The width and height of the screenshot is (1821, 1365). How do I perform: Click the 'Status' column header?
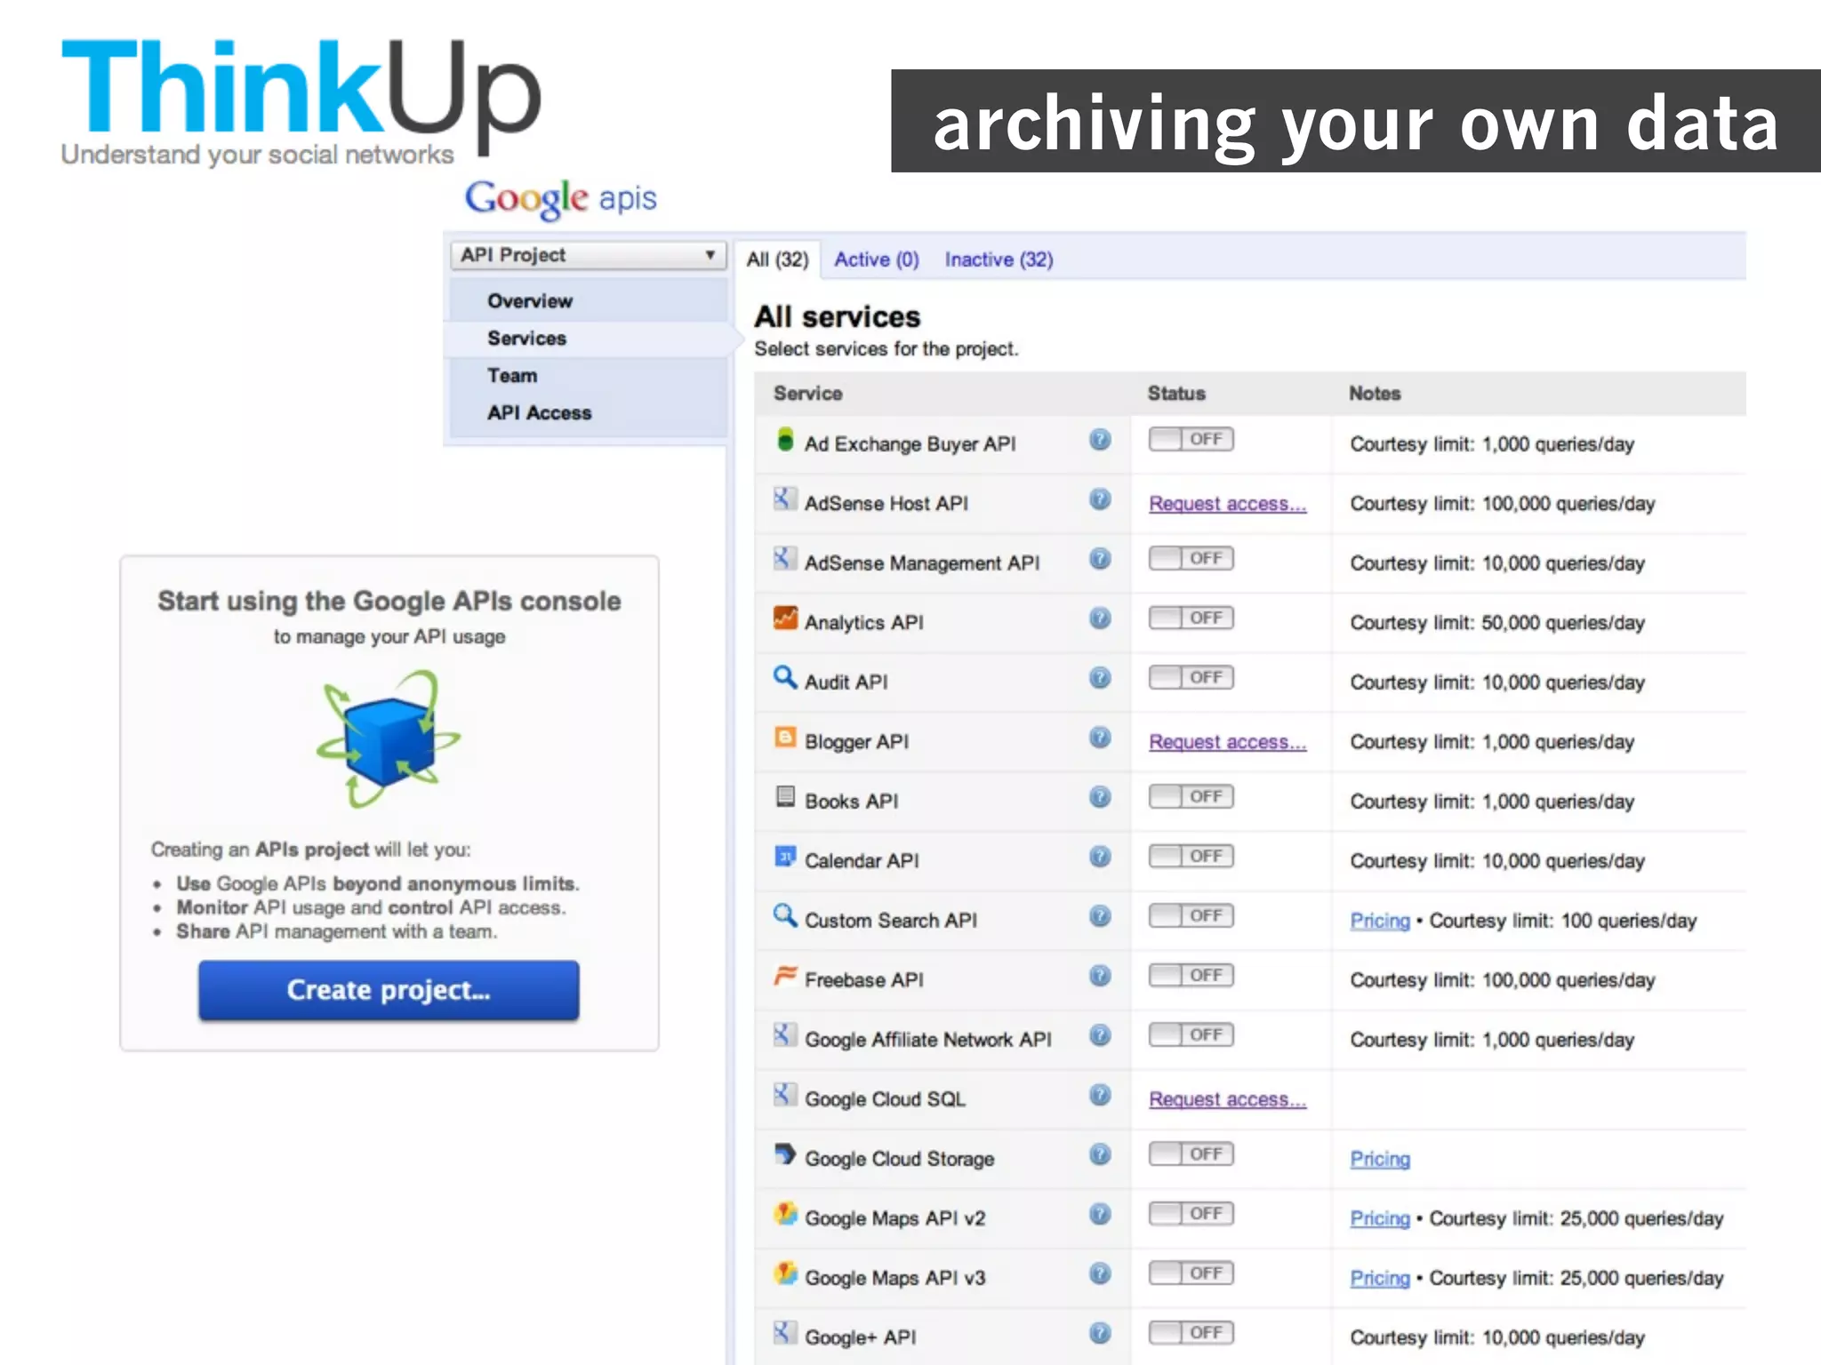1176,394
